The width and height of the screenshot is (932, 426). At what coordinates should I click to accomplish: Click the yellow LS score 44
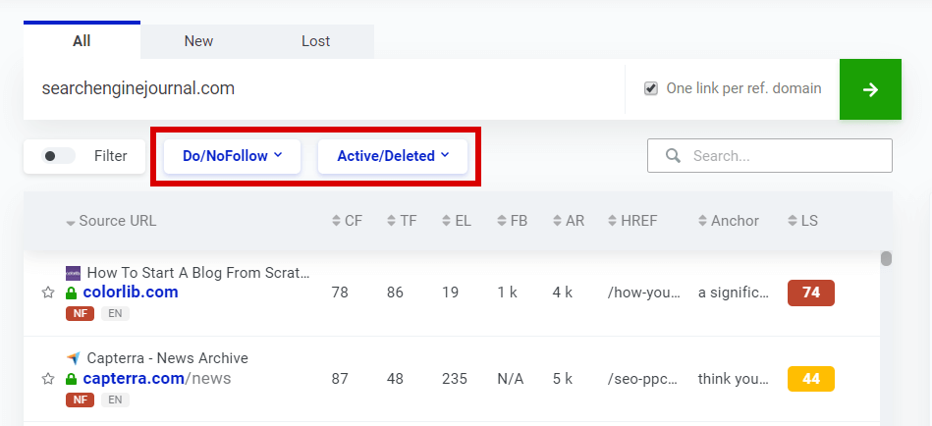(x=811, y=379)
